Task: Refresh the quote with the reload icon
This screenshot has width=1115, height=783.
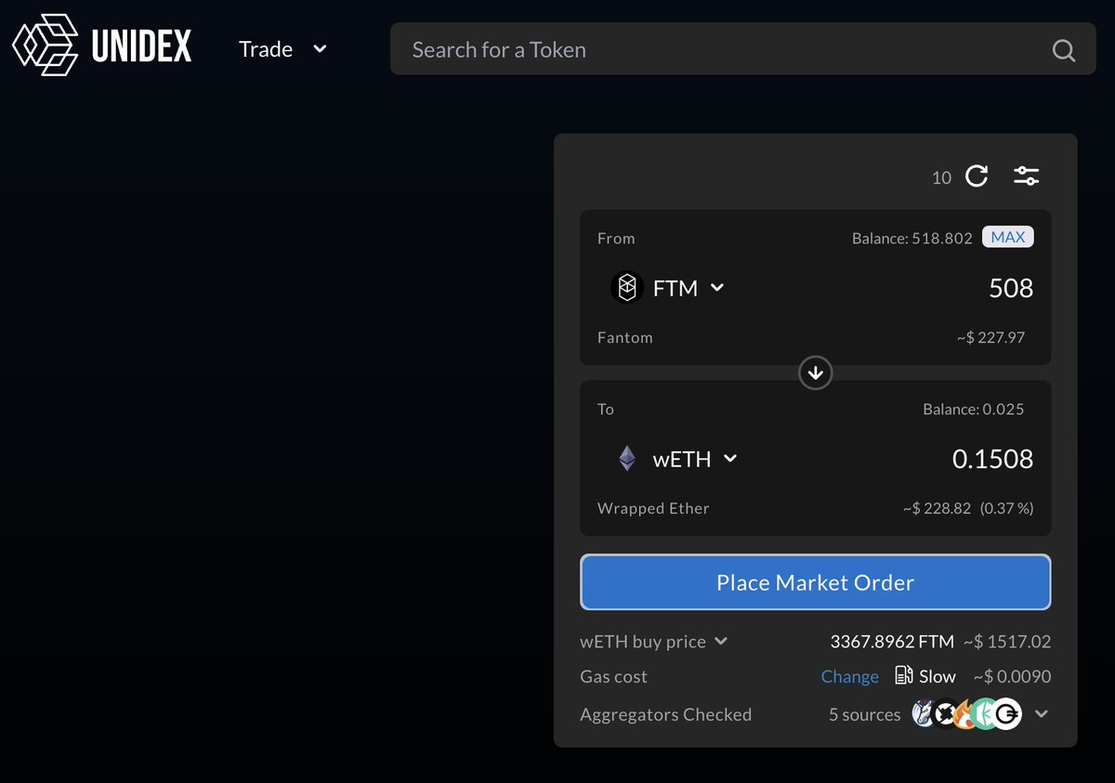Action: pos(977,176)
